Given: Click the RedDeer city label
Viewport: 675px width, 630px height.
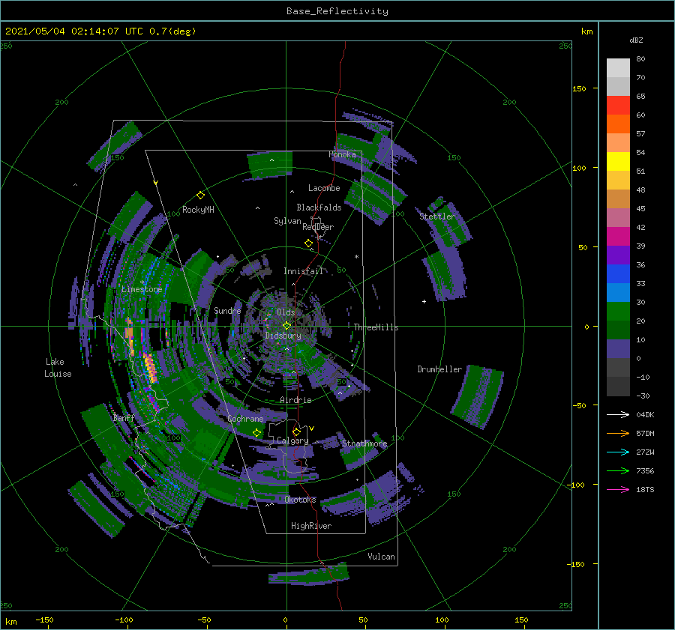Looking at the screenshot, I should click(318, 227).
